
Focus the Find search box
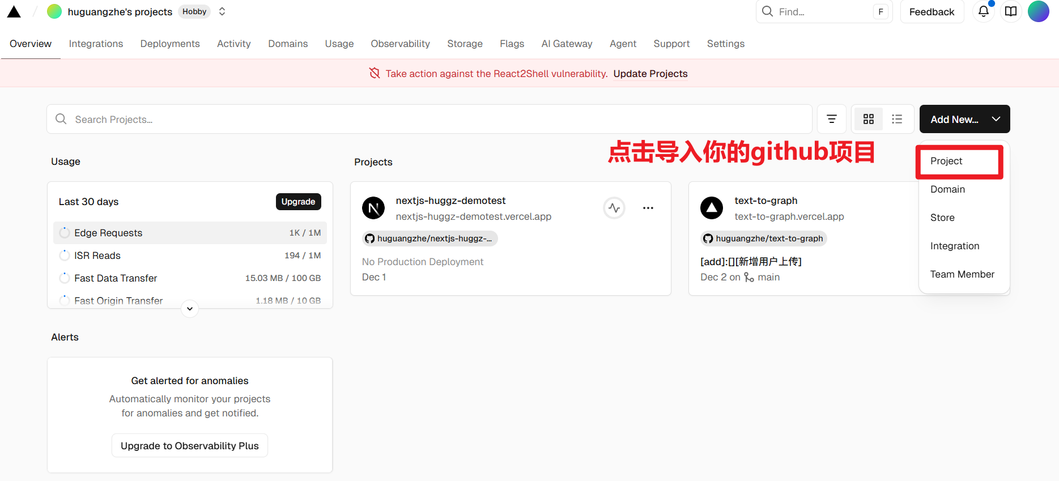click(x=824, y=11)
